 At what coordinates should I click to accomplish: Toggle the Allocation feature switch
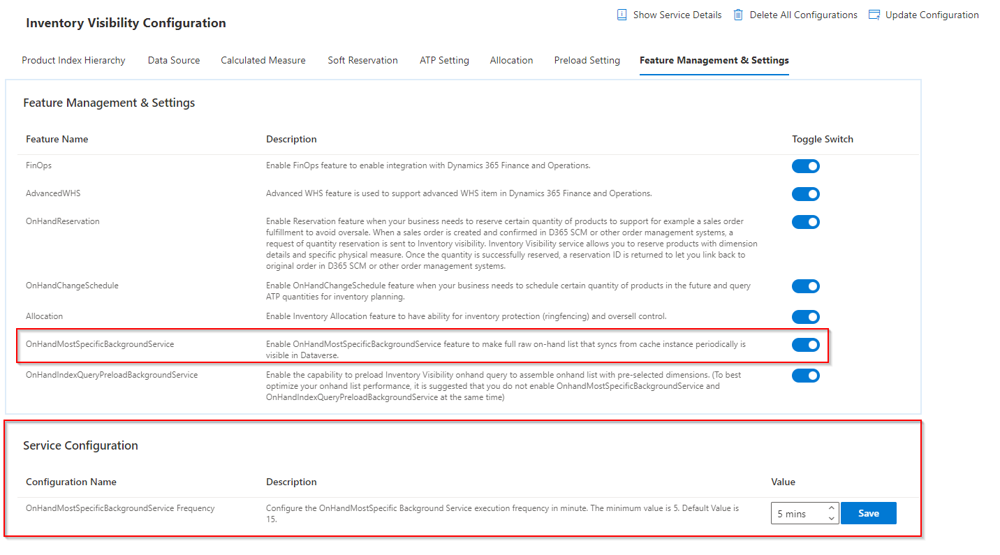point(805,317)
